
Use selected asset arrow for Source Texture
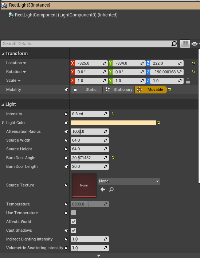[103, 189]
